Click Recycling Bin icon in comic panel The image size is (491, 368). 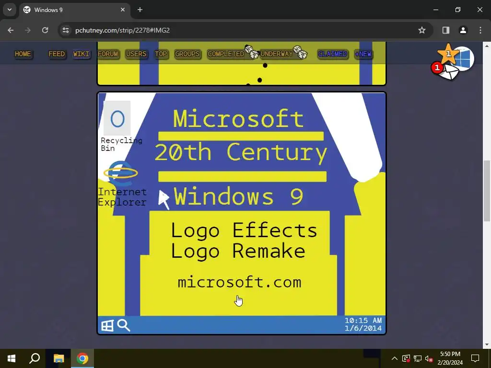pyautogui.click(x=117, y=118)
